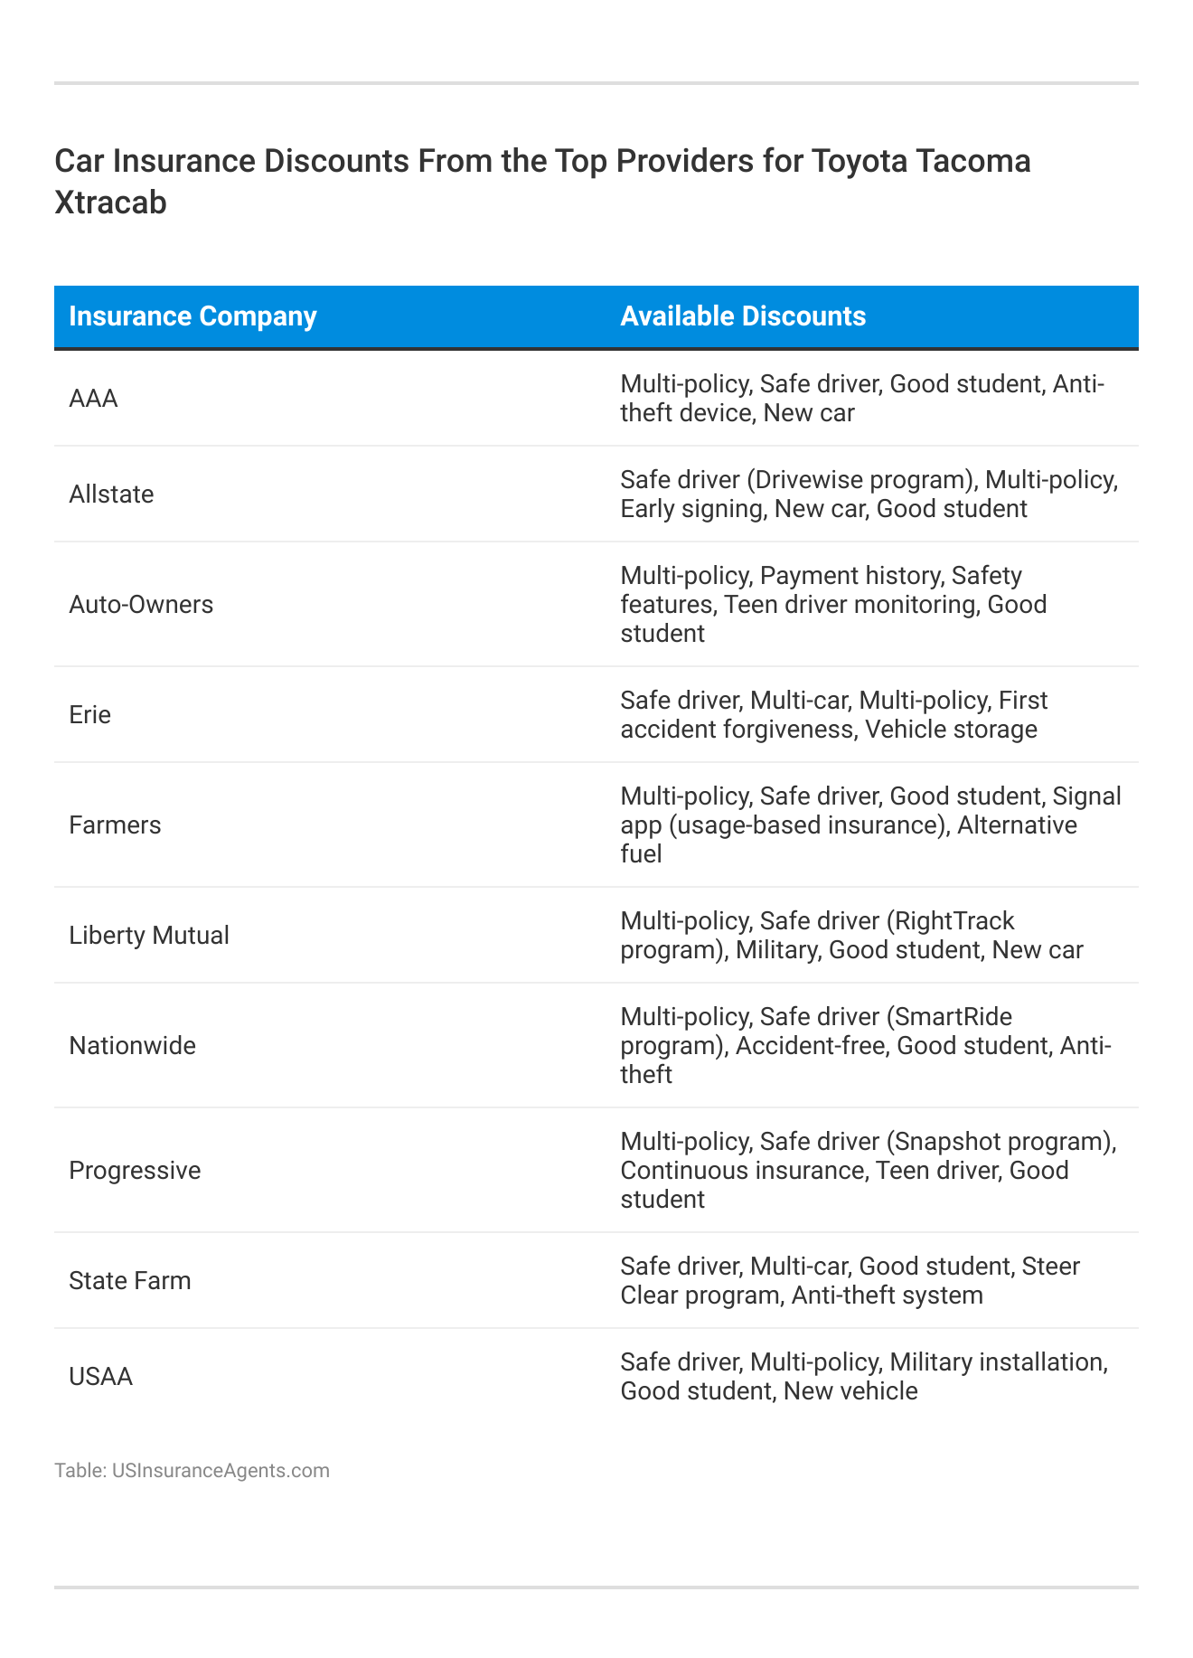1193x1658 pixels.
Task: Click the Farmers company name
Action: (115, 825)
